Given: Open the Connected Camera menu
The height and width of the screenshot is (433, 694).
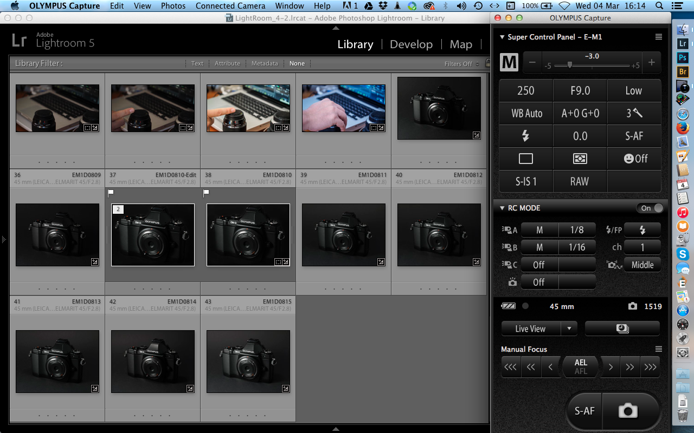Looking at the screenshot, I should click(230, 6).
